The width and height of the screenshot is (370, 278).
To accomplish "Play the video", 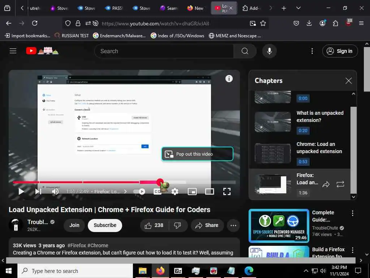I will pos(21,191).
